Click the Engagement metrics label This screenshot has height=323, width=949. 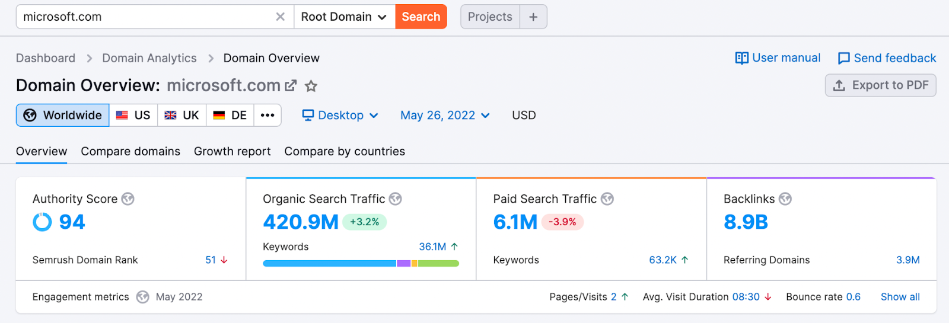(x=81, y=297)
